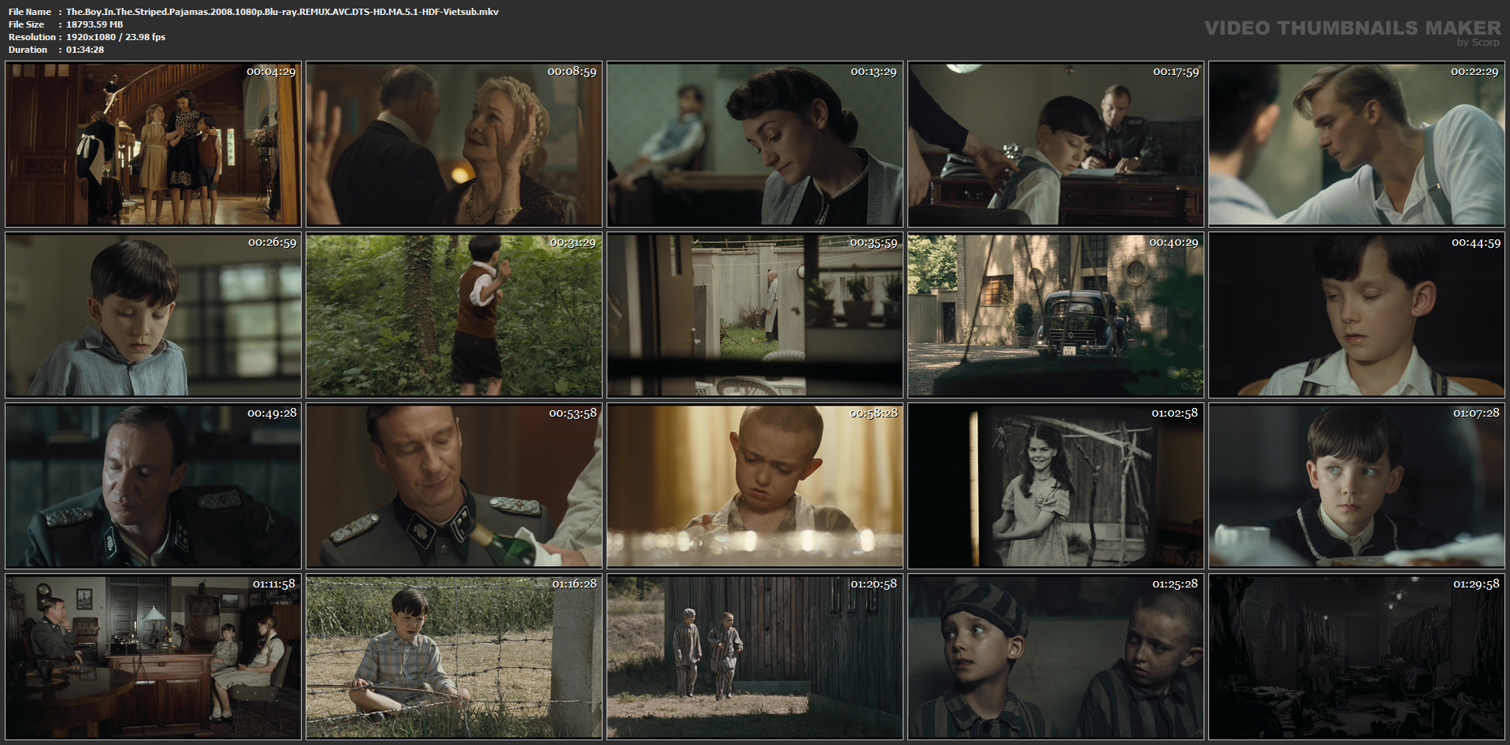The width and height of the screenshot is (1510, 745).
Task: Select the 00:53:58 bottle-pouring frame
Action: coord(454,486)
